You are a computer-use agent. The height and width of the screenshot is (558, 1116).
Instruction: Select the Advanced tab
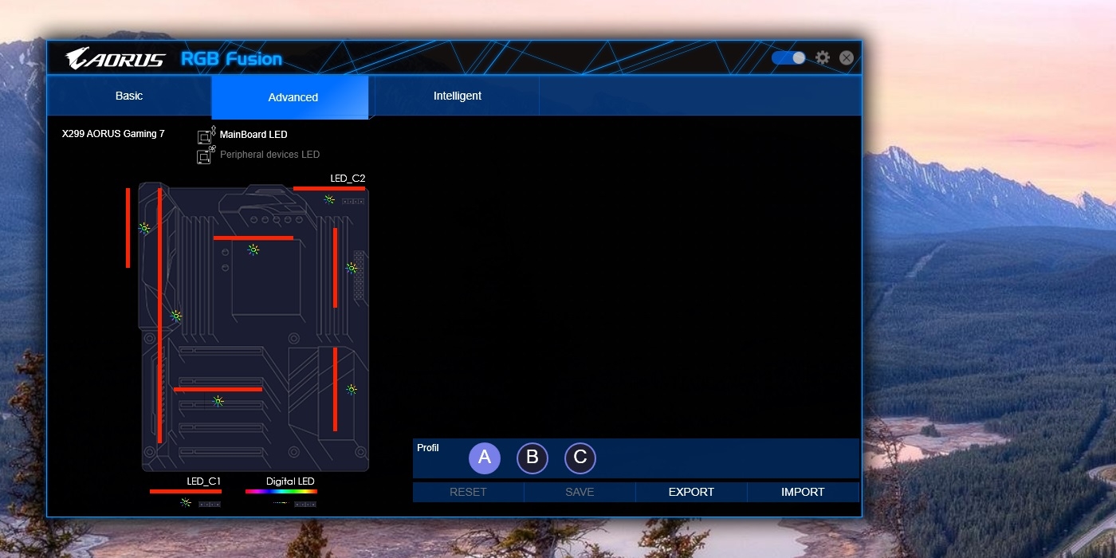tap(293, 97)
